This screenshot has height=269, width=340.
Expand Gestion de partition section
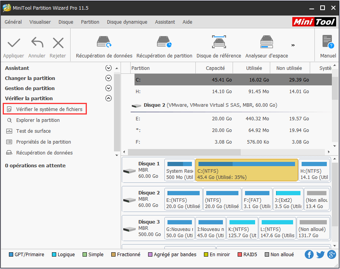coord(109,88)
